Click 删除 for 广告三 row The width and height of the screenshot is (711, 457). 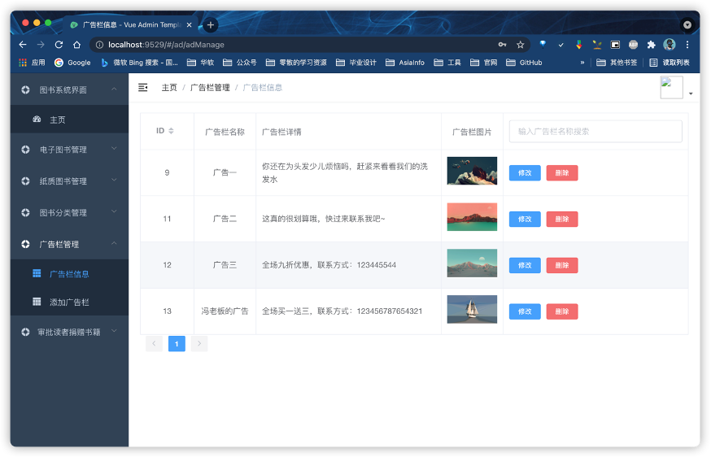562,265
